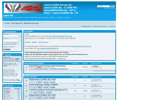160x100 pixels.
Task: Click the pagination icon in Bluetooth Verbindung row
Action: click(59, 91)
